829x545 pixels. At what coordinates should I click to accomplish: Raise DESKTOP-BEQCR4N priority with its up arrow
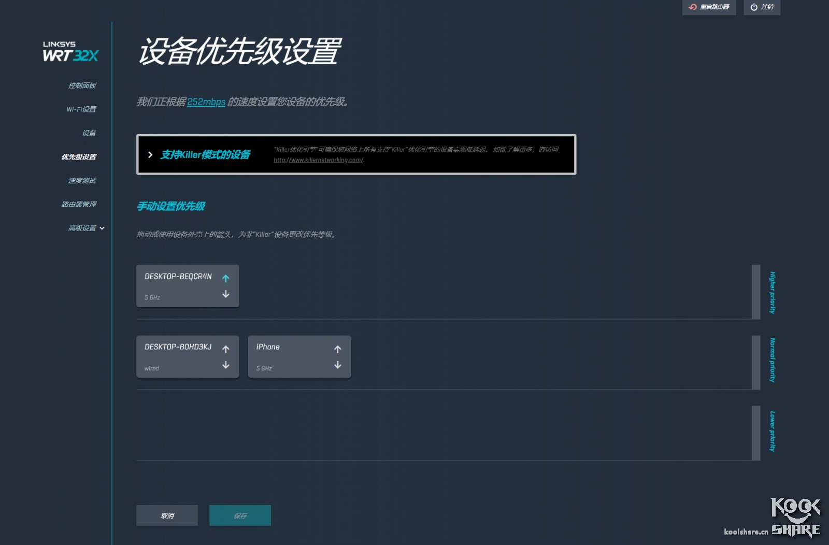(x=225, y=278)
